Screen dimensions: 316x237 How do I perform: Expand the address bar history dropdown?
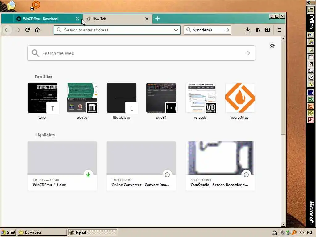tap(176, 30)
